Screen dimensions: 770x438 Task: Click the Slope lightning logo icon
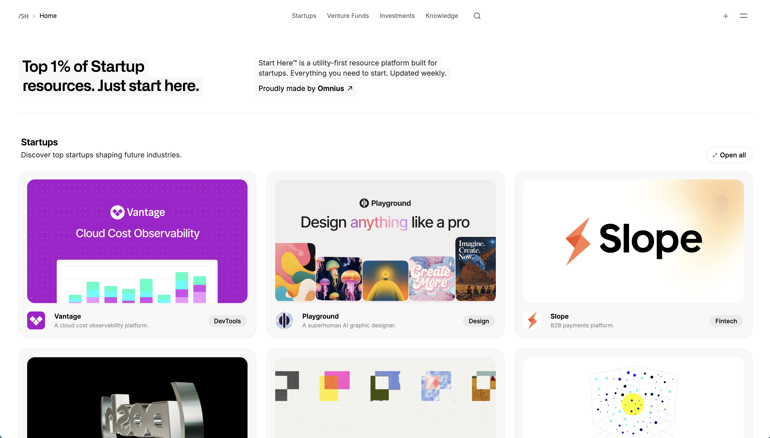(532, 320)
